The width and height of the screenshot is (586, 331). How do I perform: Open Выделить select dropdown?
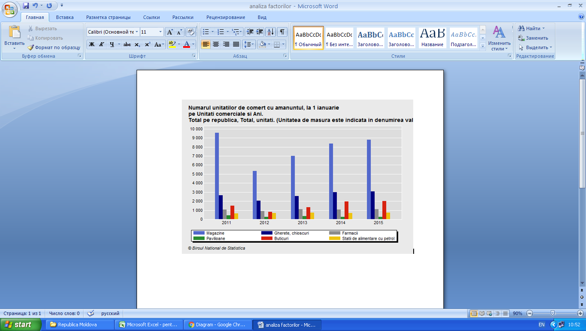point(535,47)
